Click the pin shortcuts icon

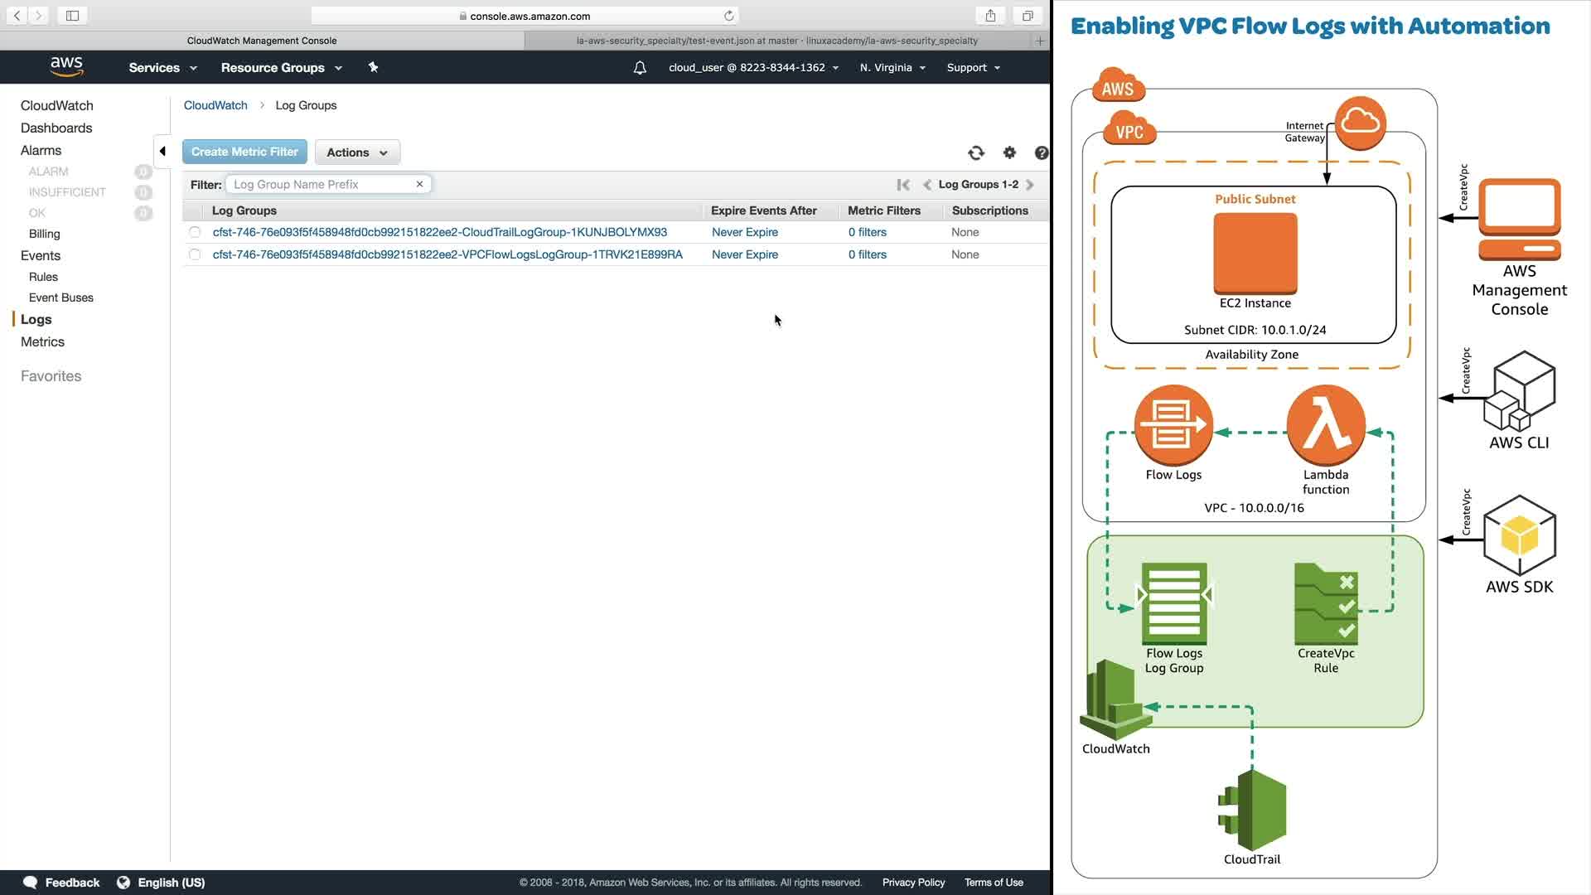click(373, 68)
